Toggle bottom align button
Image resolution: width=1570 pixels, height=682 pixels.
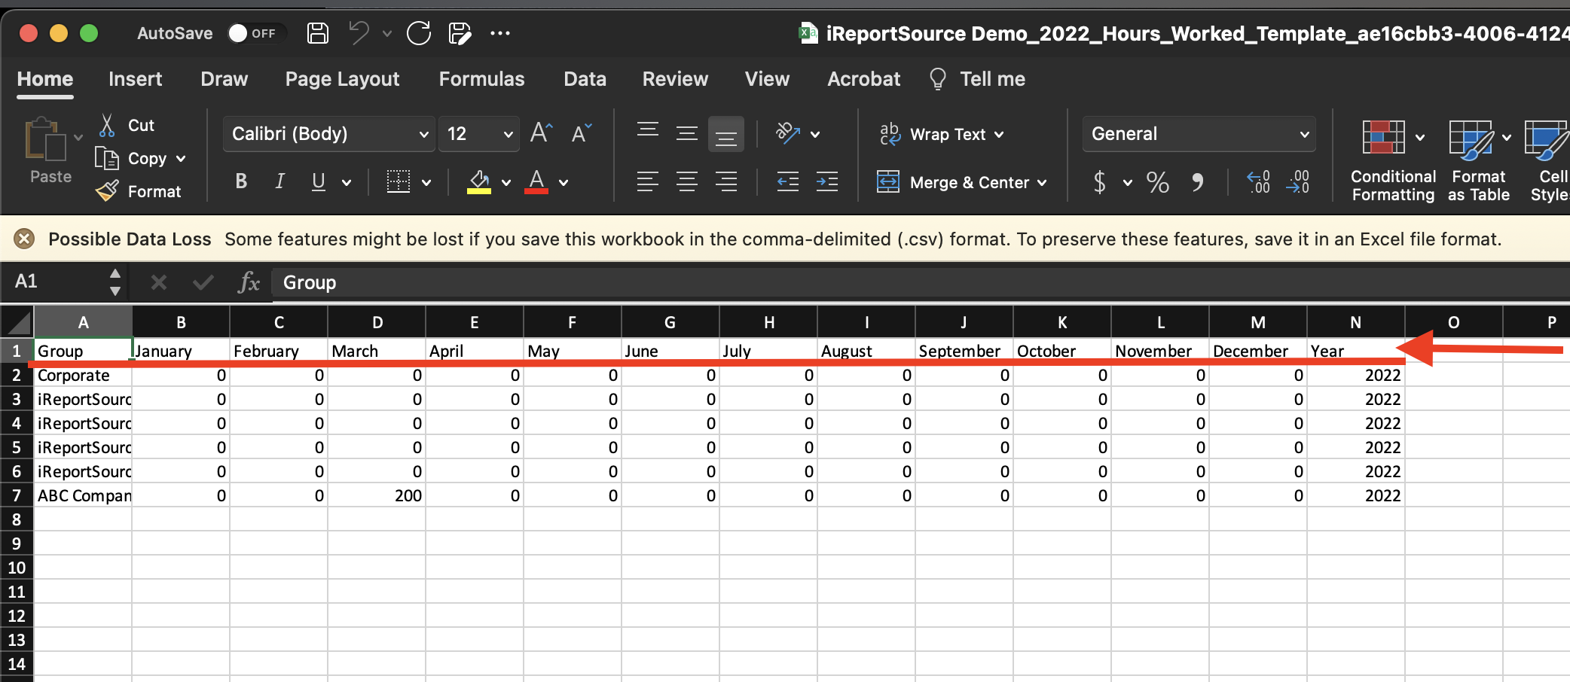pos(726,134)
